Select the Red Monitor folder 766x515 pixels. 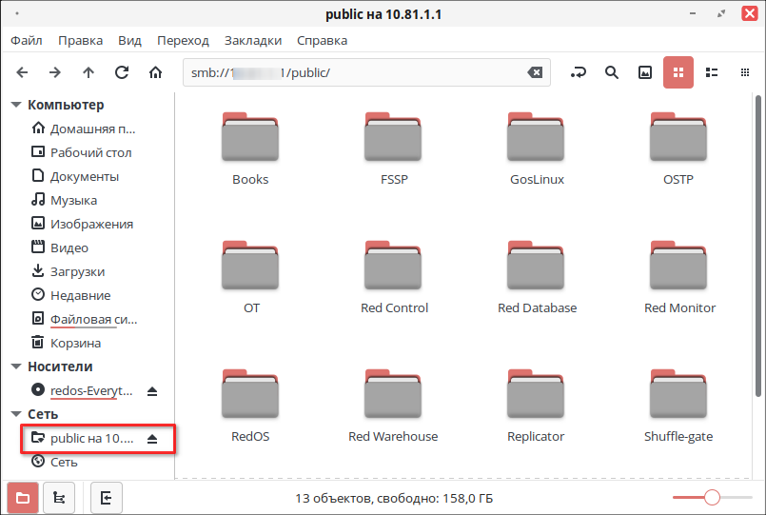(679, 278)
